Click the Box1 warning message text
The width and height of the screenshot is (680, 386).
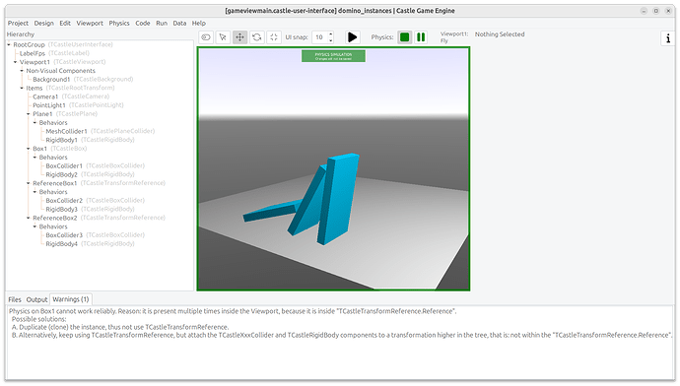(233, 311)
